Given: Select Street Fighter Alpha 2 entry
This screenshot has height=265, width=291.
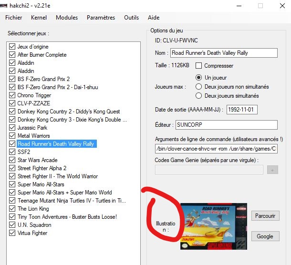Looking at the screenshot, I should coord(42,168).
